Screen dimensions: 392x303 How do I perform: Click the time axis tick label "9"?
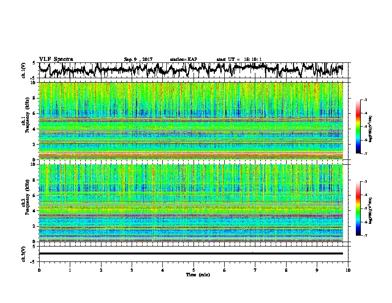tap(317, 270)
